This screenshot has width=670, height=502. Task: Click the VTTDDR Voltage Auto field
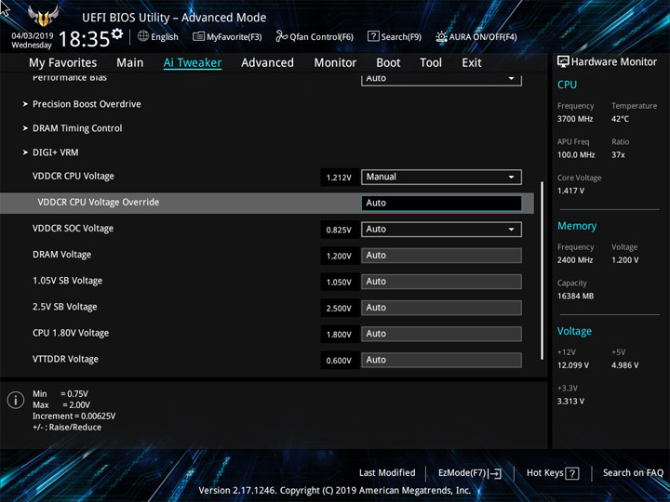tap(441, 360)
